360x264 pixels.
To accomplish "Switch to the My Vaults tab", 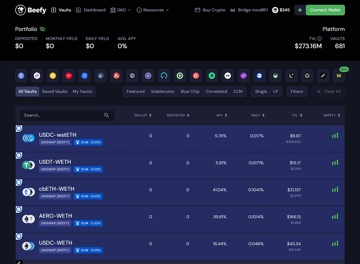I will 82,92.
